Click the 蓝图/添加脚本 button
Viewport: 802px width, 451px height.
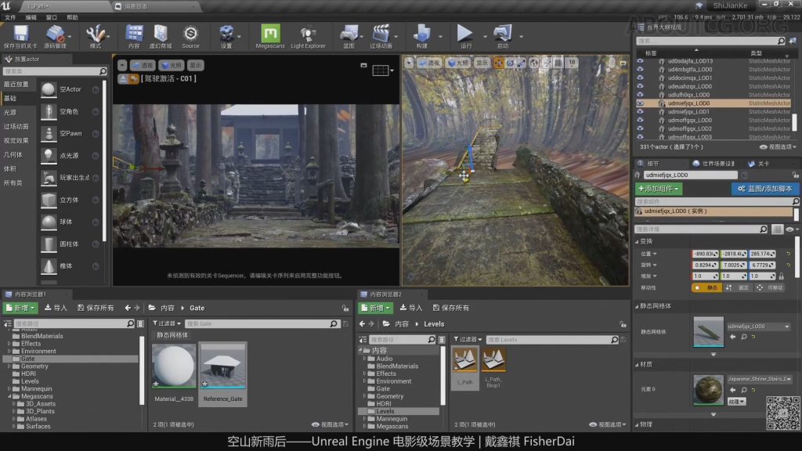coord(765,189)
